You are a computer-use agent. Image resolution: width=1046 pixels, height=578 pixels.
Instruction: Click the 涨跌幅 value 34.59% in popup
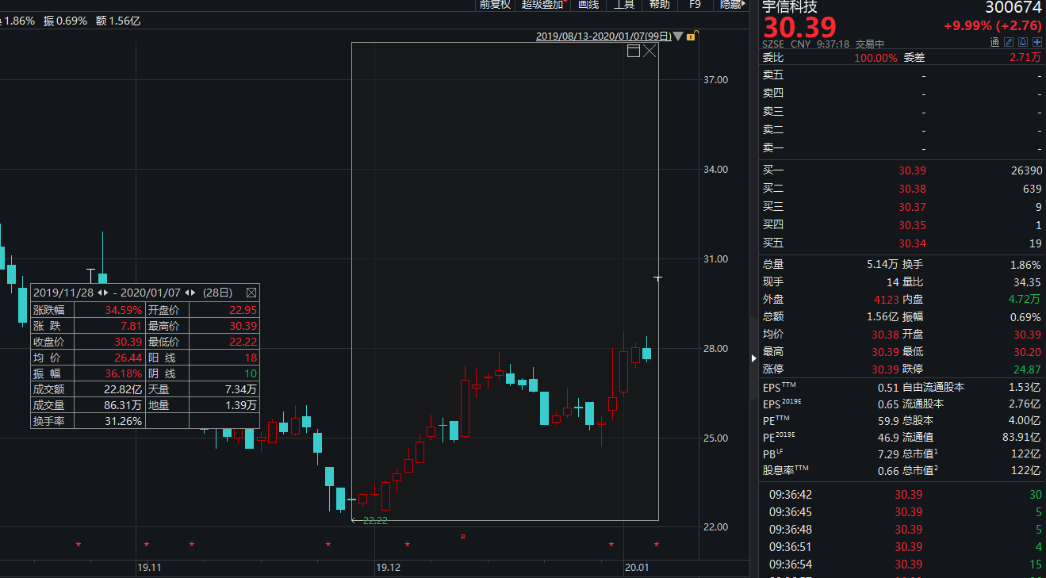click(x=124, y=310)
